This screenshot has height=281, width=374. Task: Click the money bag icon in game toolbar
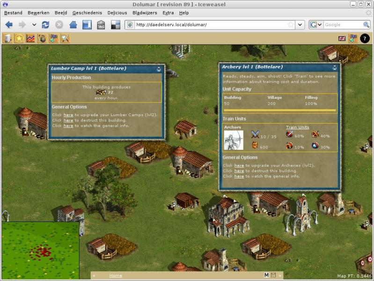(42, 38)
